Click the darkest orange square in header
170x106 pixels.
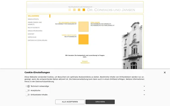coord(84,10)
